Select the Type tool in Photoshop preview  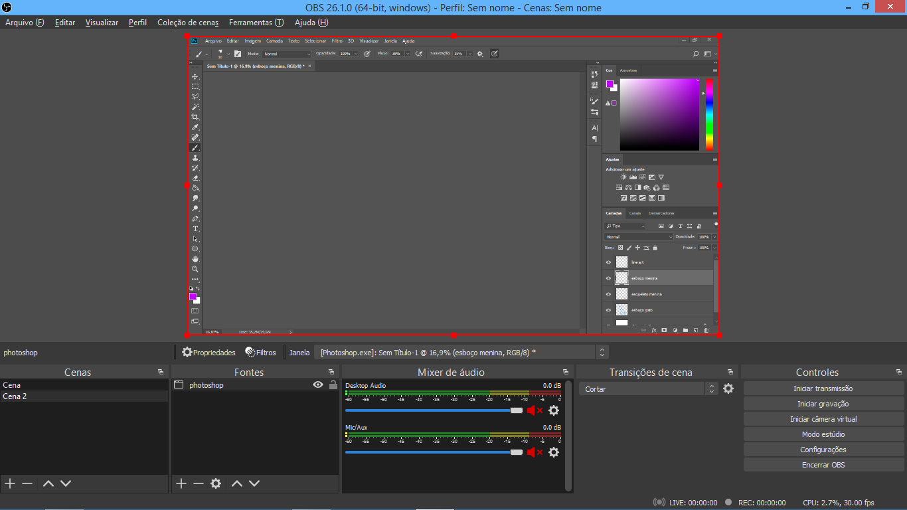pyautogui.click(x=195, y=228)
